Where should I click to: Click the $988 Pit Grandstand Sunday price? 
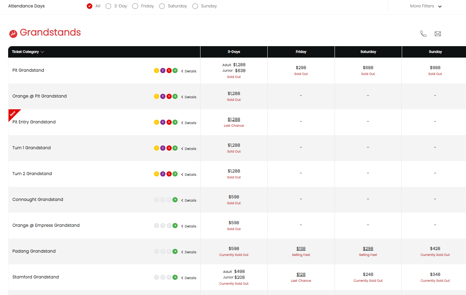click(x=435, y=68)
